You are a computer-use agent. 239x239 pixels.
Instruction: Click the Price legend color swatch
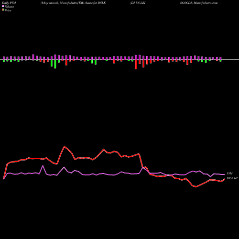(x=3, y=10)
